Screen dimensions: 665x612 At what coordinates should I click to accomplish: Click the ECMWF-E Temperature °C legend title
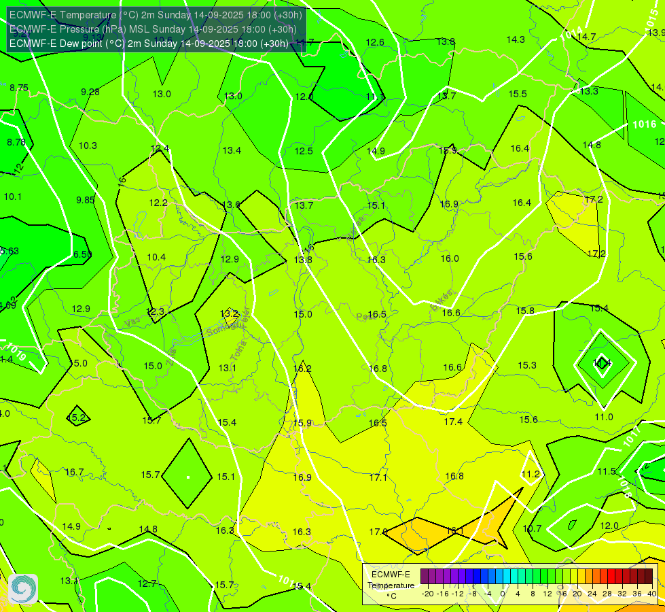(x=391, y=585)
